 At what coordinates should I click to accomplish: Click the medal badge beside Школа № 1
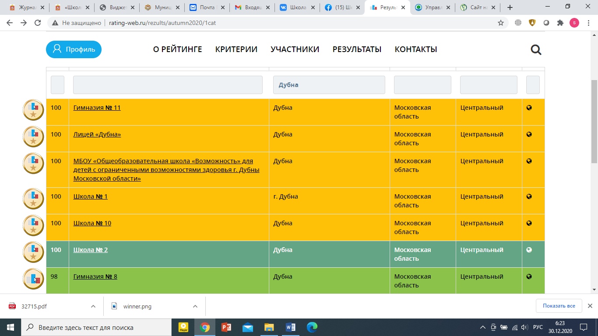pos(33,199)
